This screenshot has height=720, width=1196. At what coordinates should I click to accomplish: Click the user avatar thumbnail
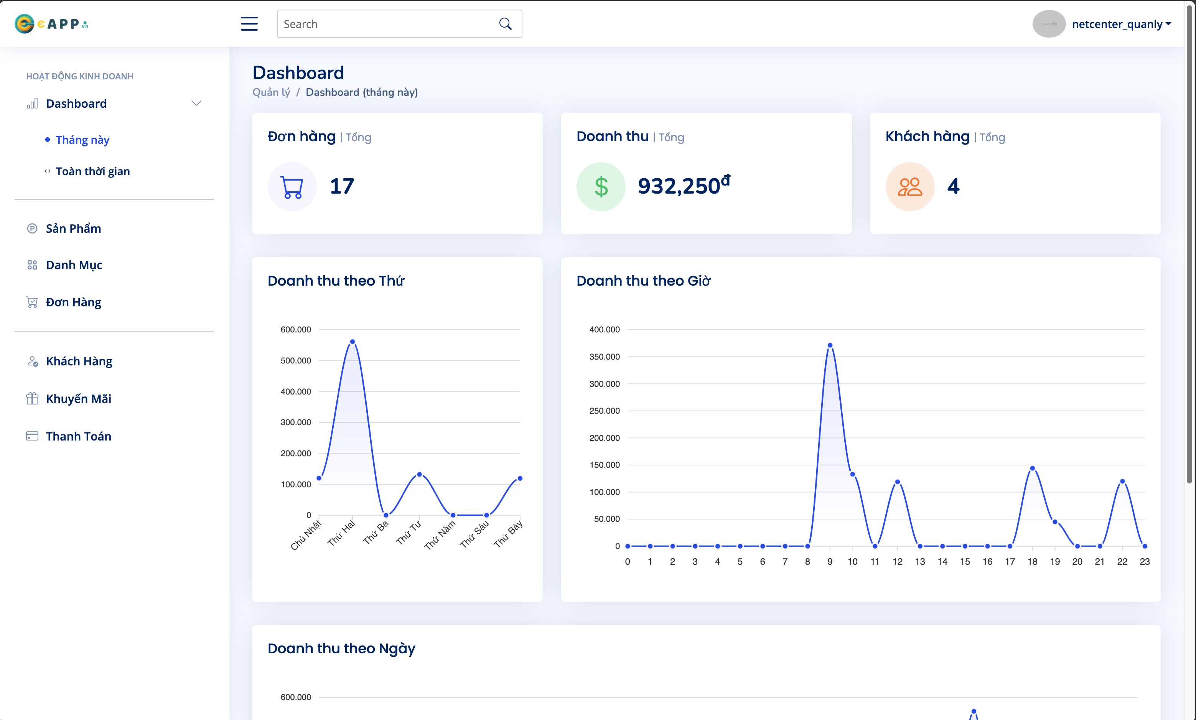coord(1048,24)
